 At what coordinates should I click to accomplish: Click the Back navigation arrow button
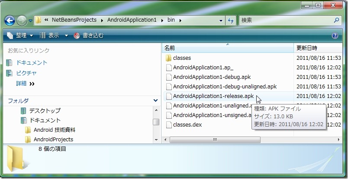(10, 20)
